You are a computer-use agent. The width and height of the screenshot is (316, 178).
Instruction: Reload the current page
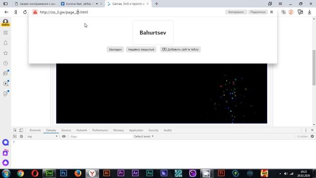pos(25,12)
